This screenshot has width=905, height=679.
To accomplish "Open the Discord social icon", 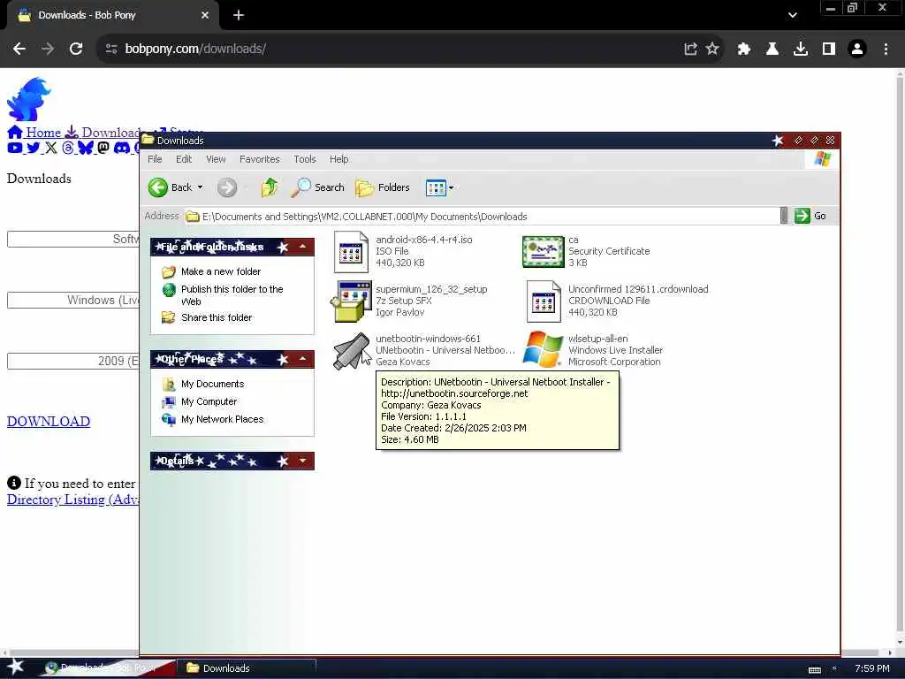I will click(122, 148).
